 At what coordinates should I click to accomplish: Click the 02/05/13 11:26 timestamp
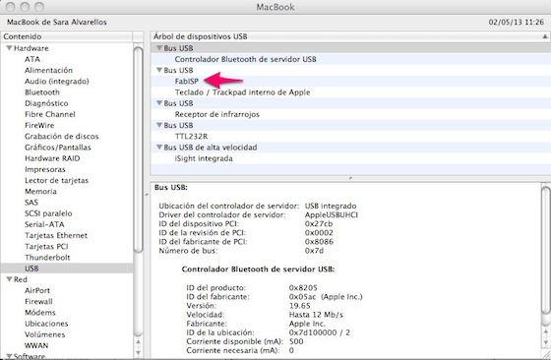point(517,22)
